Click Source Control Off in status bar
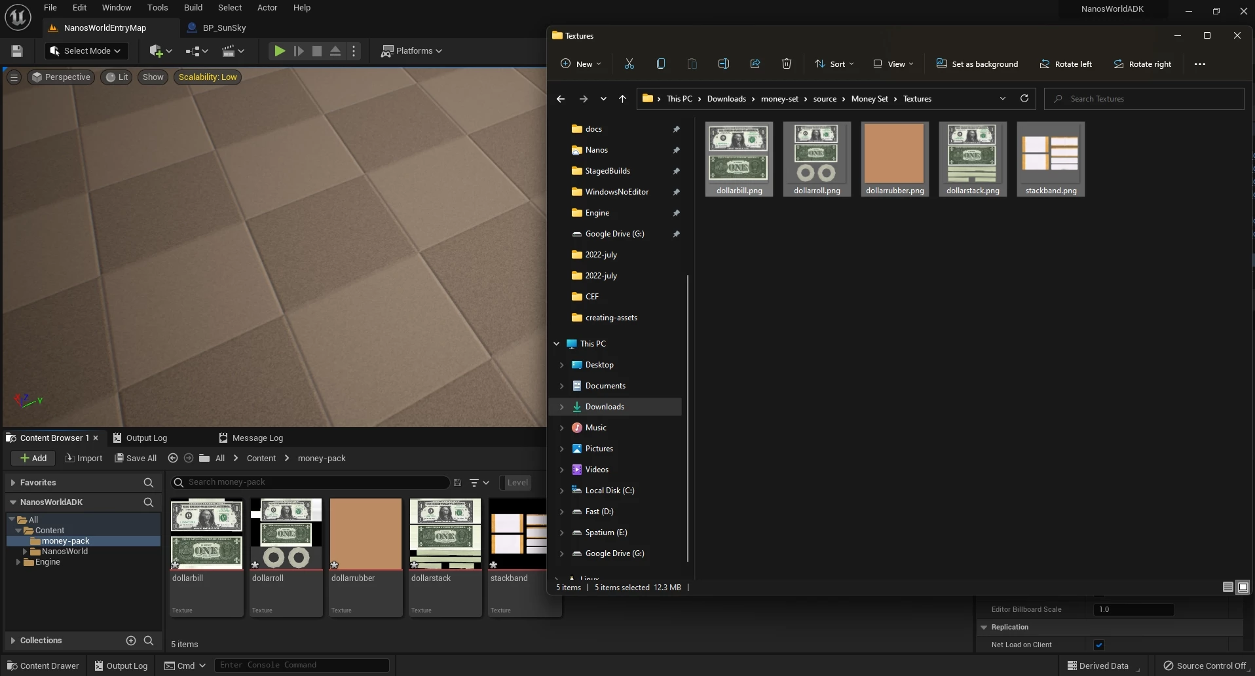 coord(1205,666)
